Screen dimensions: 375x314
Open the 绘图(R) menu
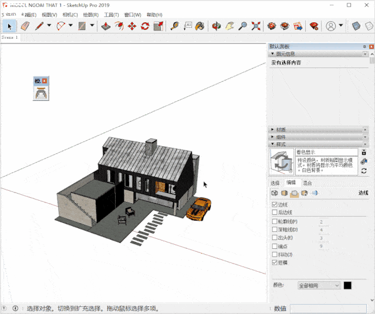click(x=90, y=15)
